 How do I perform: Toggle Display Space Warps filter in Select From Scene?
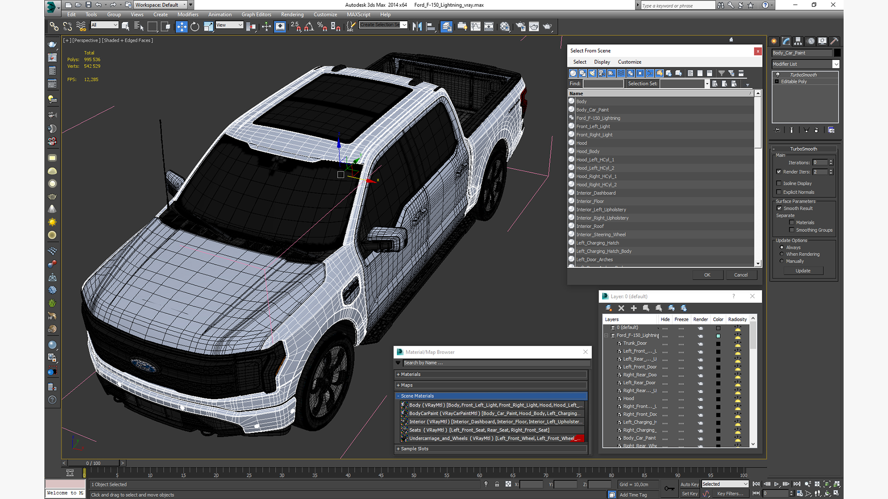coord(621,73)
